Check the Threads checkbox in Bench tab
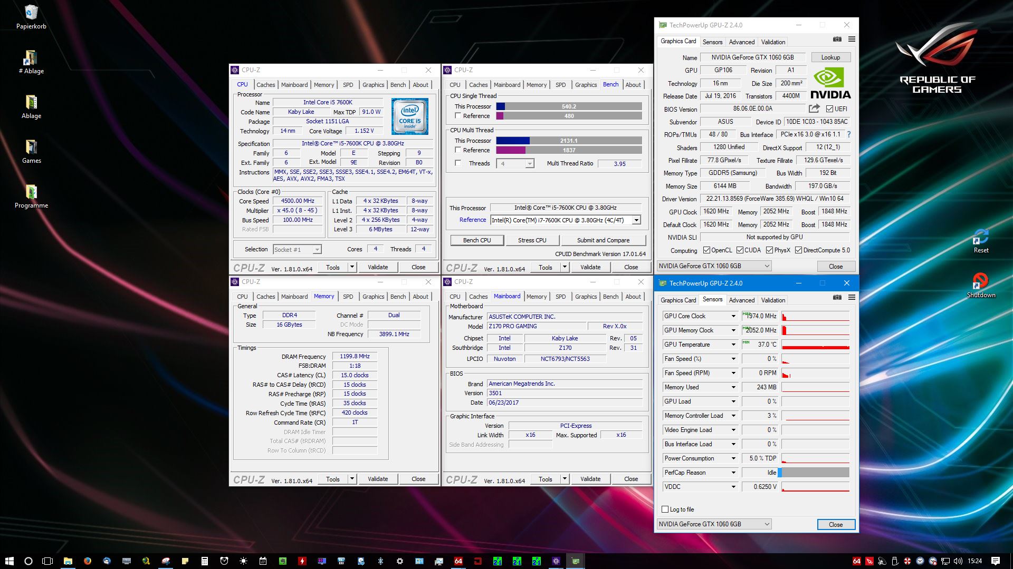Screen dimensions: 1013x569 458,163
